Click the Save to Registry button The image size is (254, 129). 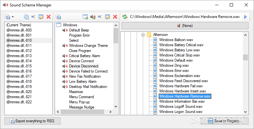pos(225,121)
